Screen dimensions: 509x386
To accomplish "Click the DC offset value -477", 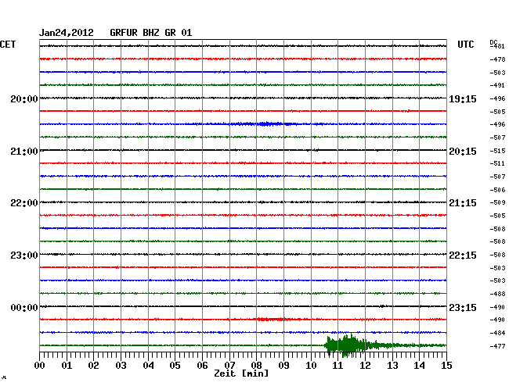I will tap(497, 346).
